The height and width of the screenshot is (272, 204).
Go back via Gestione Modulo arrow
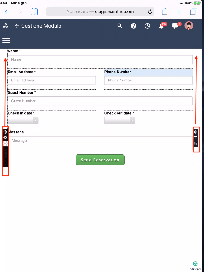pos(17,26)
